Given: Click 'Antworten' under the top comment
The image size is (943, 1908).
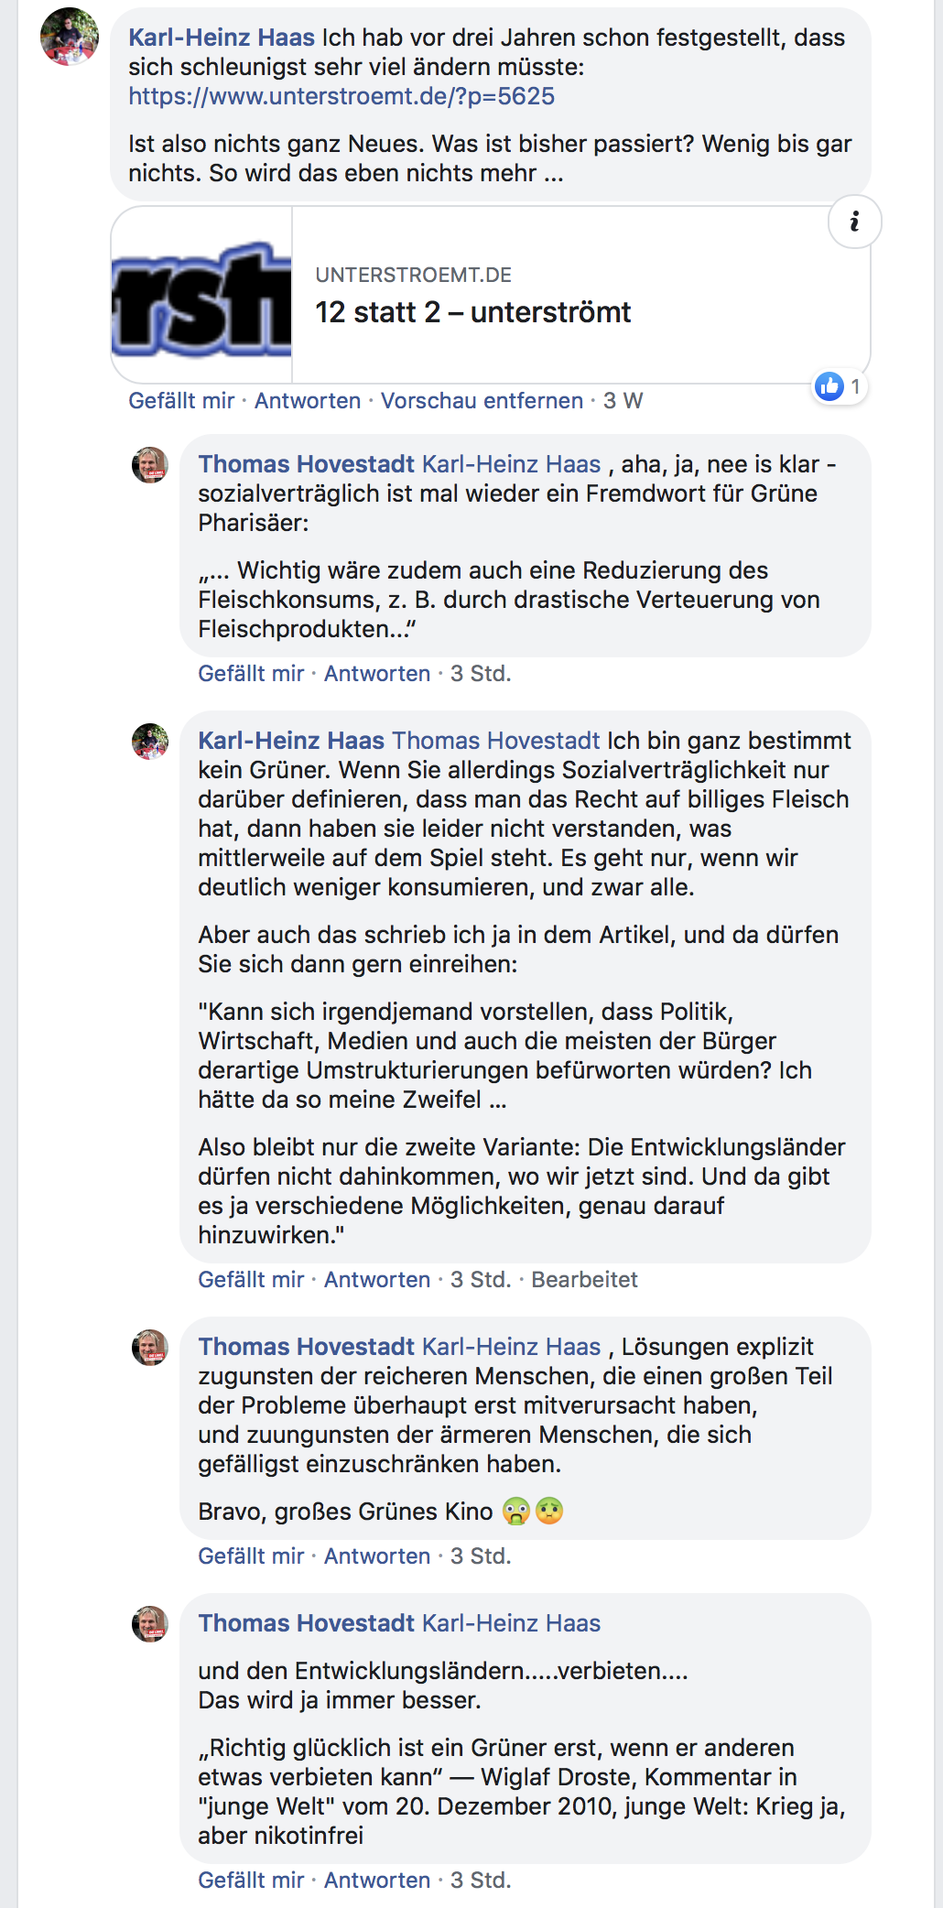Looking at the screenshot, I should pos(308,401).
